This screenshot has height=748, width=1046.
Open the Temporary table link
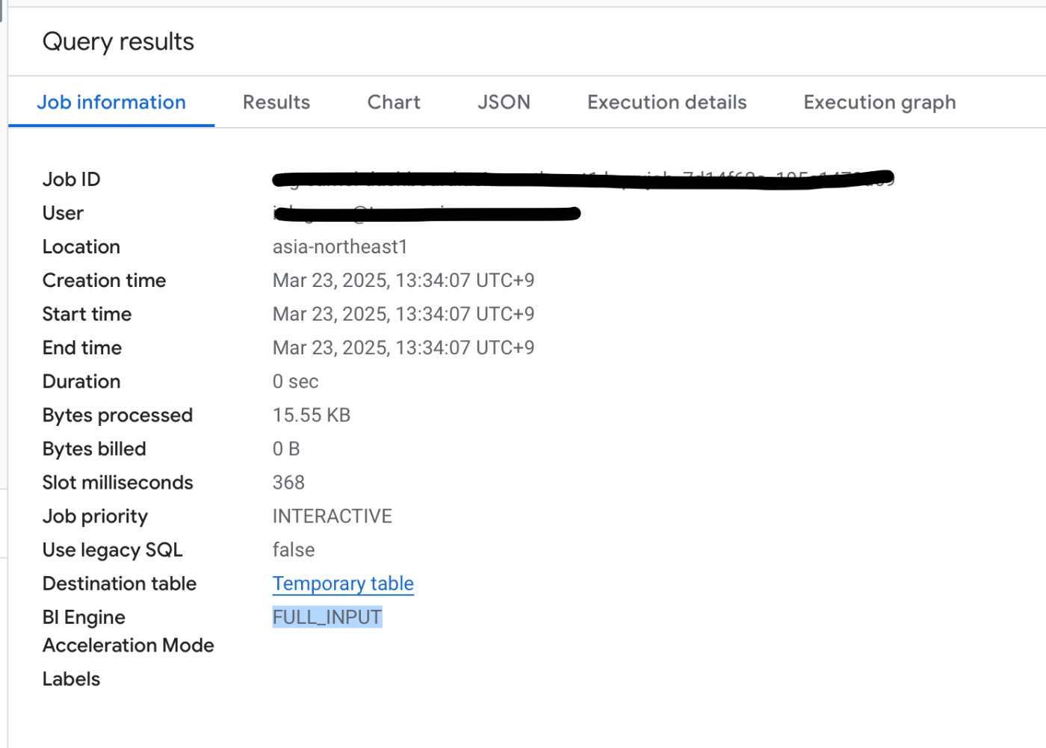tap(343, 584)
